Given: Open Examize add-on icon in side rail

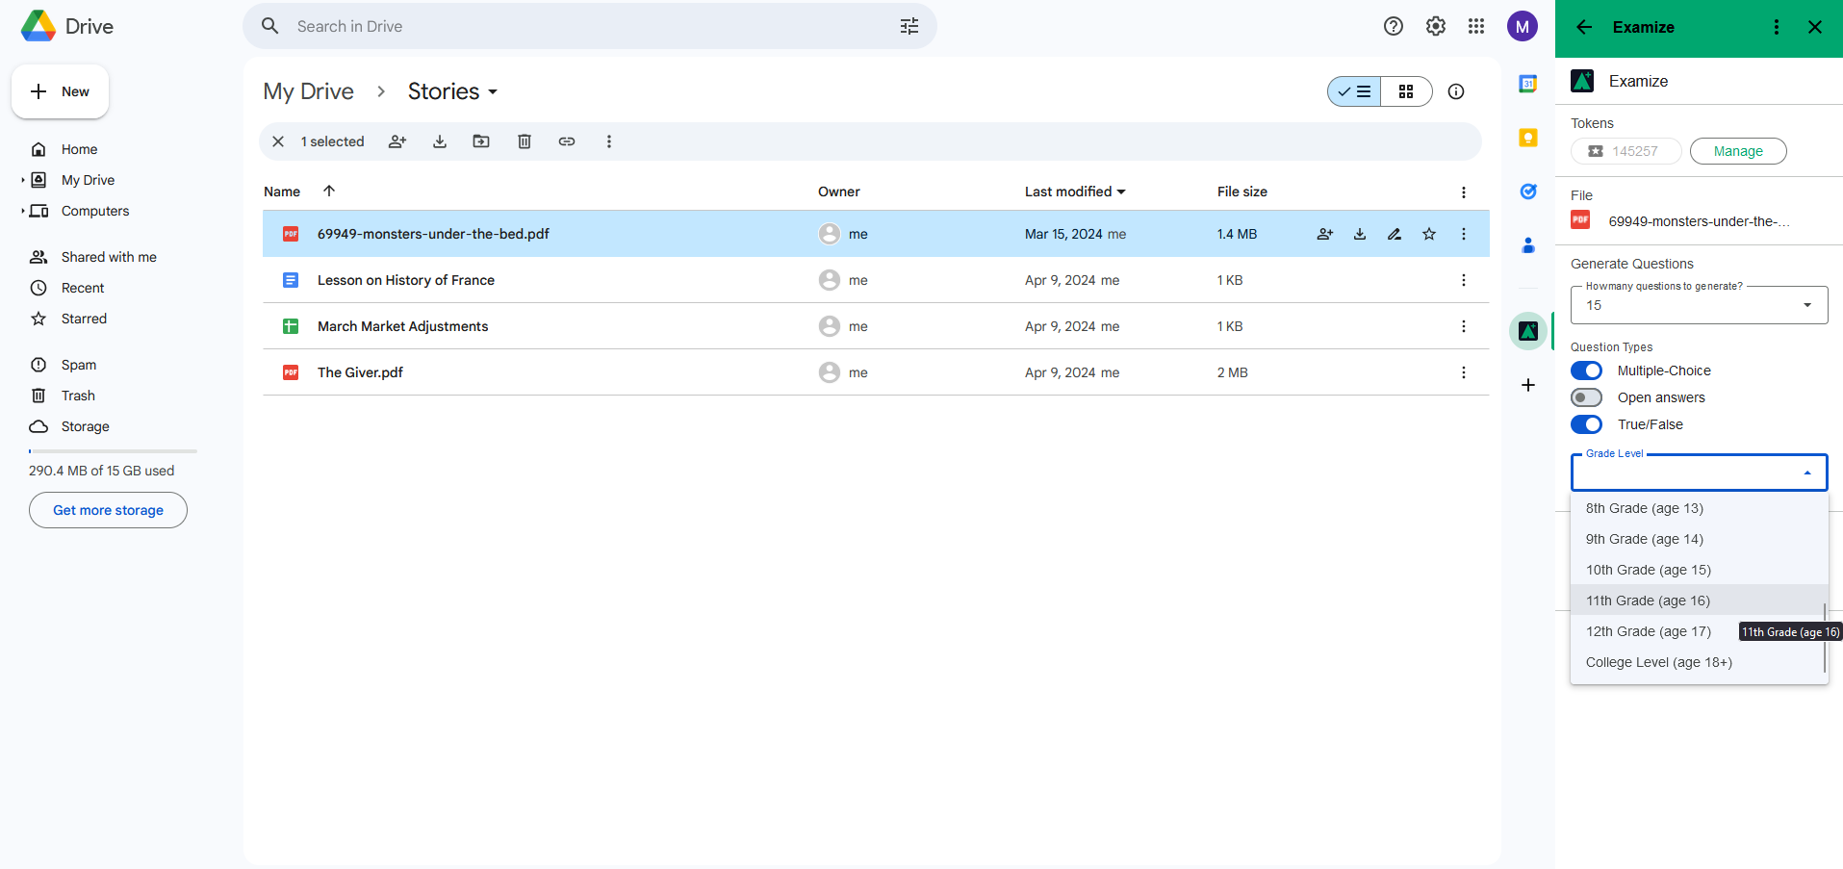Looking at the screenshot, I should pyautogui.click(x=1528, y=331).
